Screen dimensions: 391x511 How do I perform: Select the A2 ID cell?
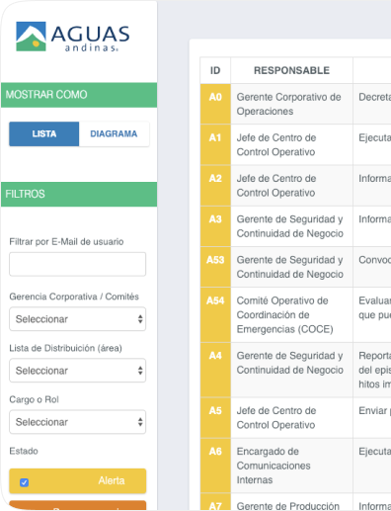click(x=215, y=186)
